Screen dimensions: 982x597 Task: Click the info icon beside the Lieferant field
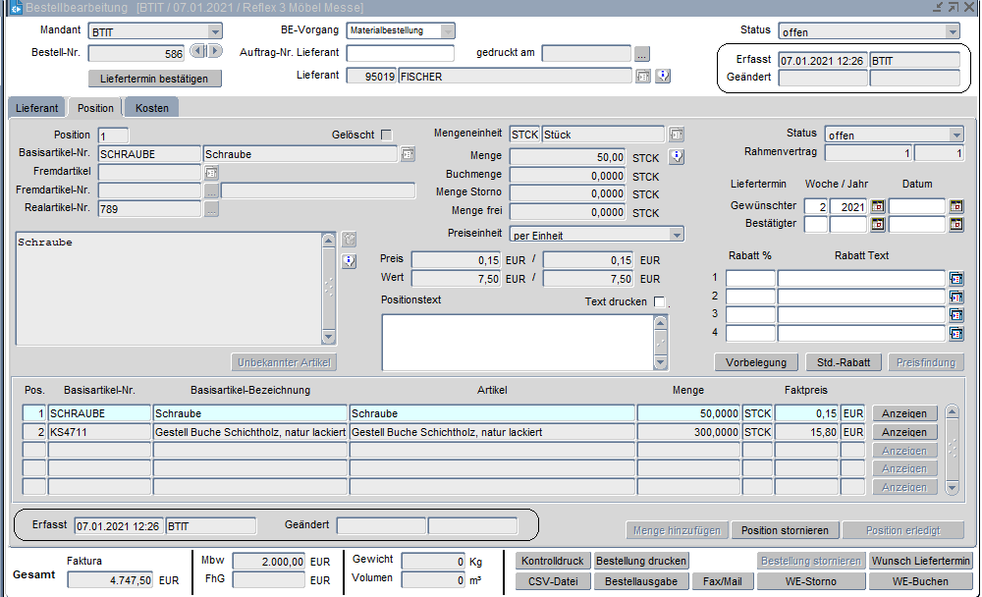(x=663, y=76)
